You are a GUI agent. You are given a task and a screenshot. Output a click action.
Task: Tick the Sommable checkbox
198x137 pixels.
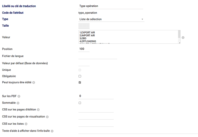coord(80,103)
